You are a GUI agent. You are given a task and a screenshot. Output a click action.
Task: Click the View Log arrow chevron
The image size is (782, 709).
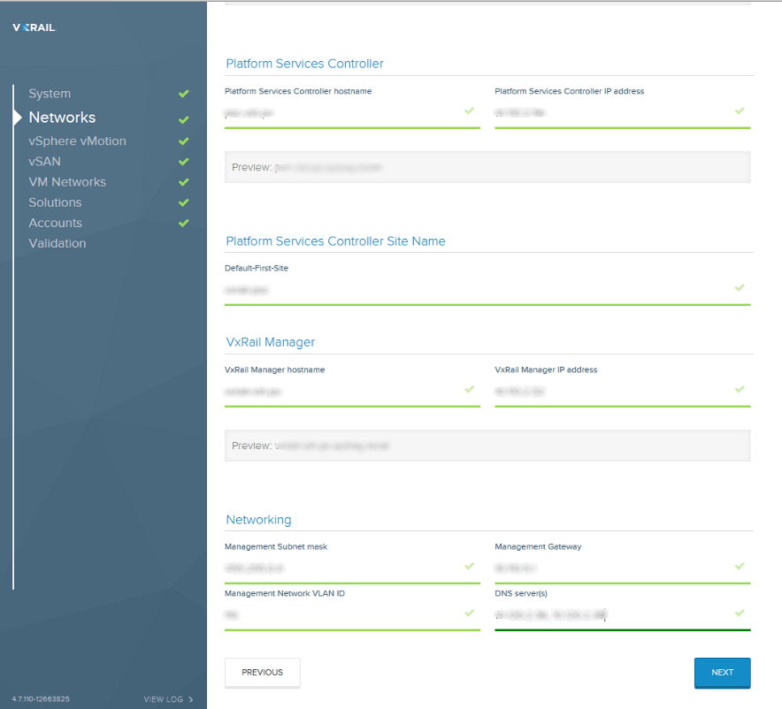[x=191, y=699]
